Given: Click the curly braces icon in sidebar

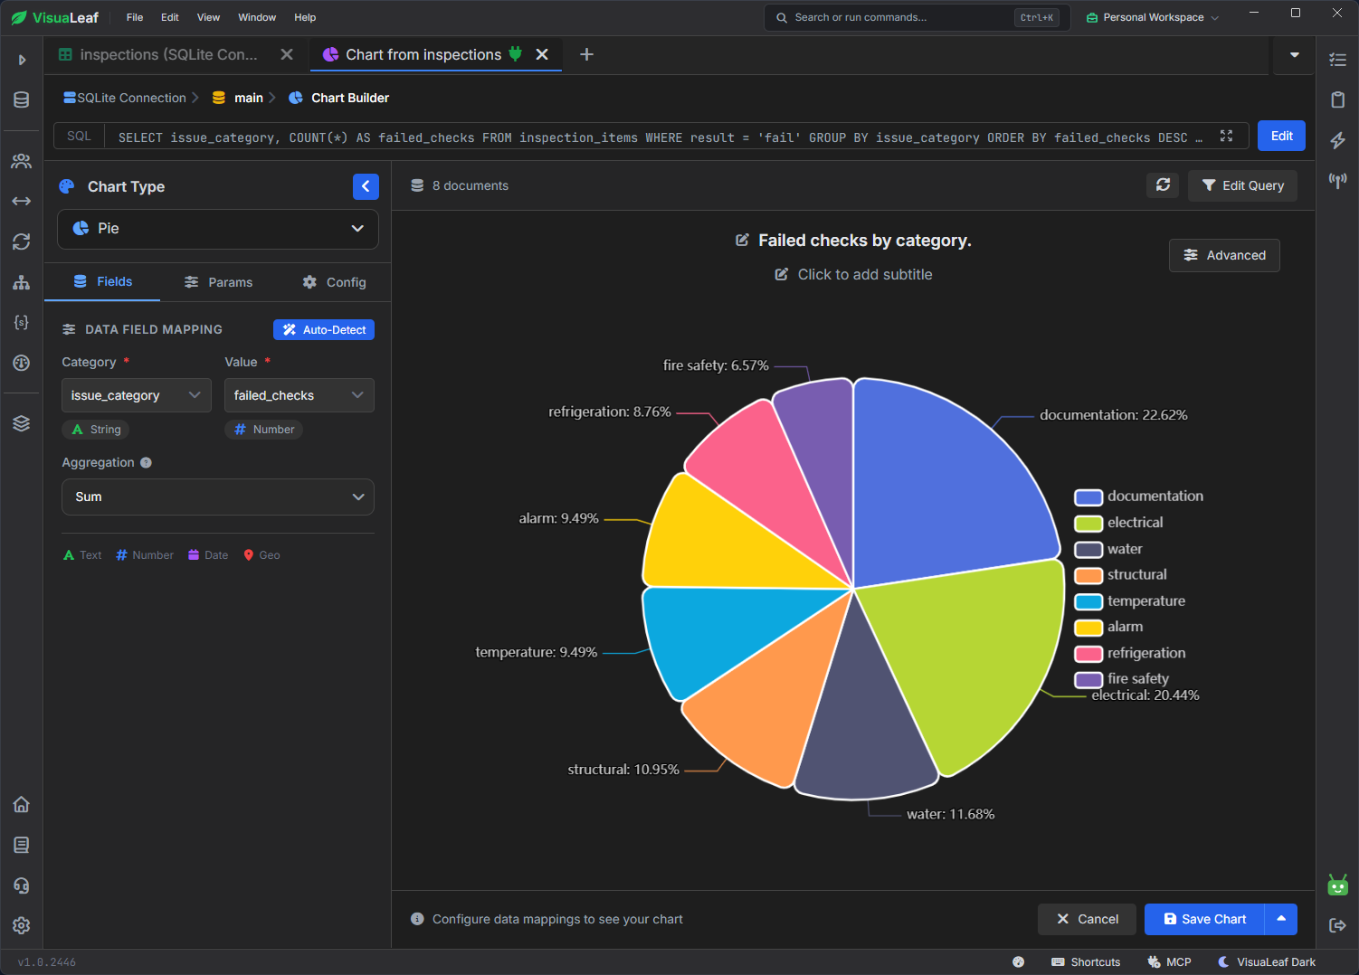Looking at the screenshot, I should (22, 322).
